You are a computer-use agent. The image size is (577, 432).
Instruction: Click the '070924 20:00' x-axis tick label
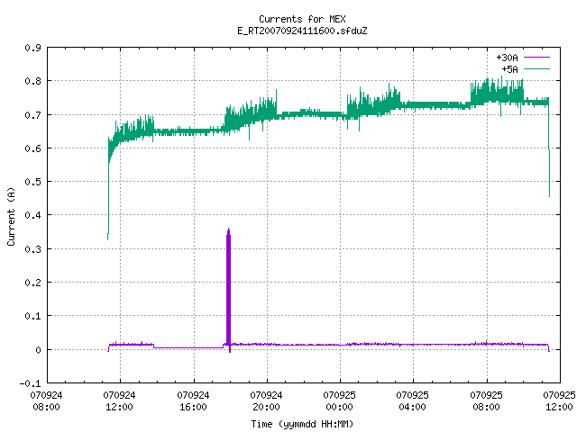point(266,401)
